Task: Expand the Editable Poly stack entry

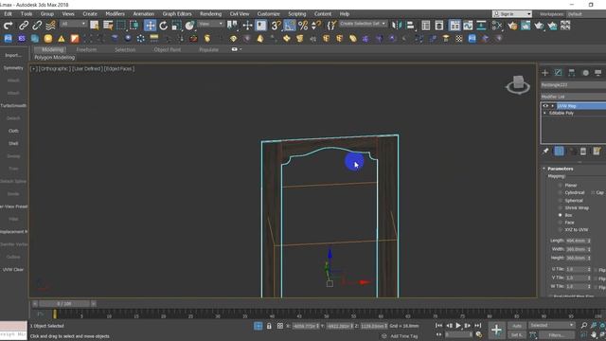Action: tap(544, 114)
